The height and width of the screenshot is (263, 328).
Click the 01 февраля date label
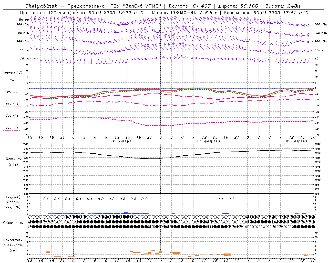coord(209,141)
